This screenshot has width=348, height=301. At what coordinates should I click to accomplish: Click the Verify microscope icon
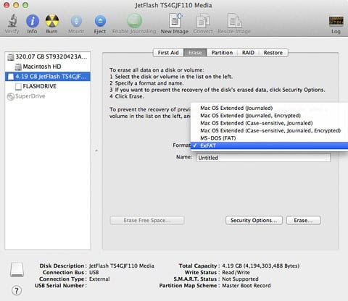point(12,21)
